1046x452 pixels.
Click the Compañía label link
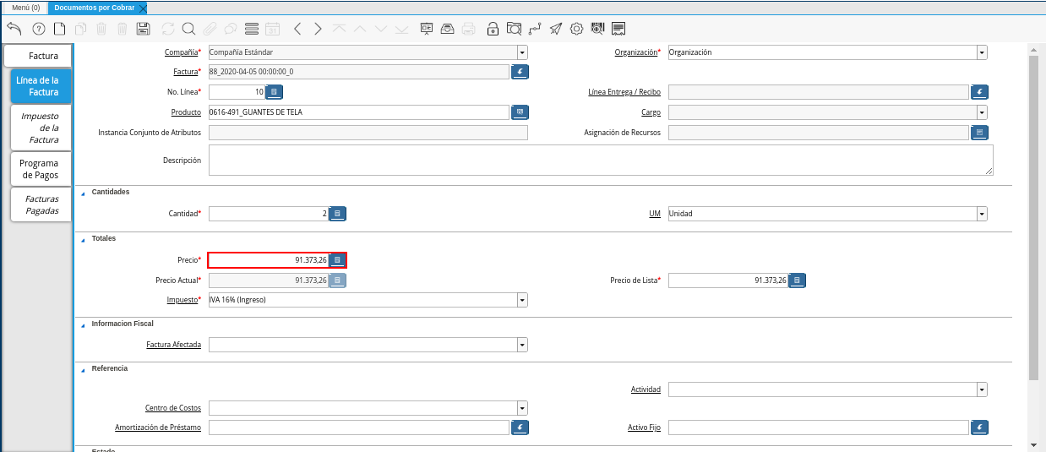[181, 52]
